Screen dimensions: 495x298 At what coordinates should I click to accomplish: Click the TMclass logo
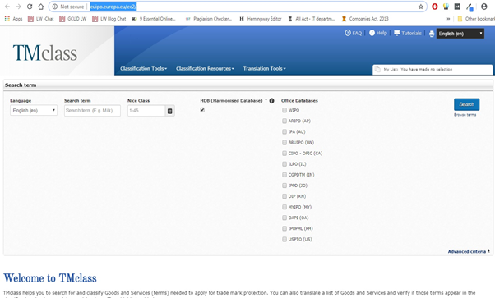click(x=45, y=53)
